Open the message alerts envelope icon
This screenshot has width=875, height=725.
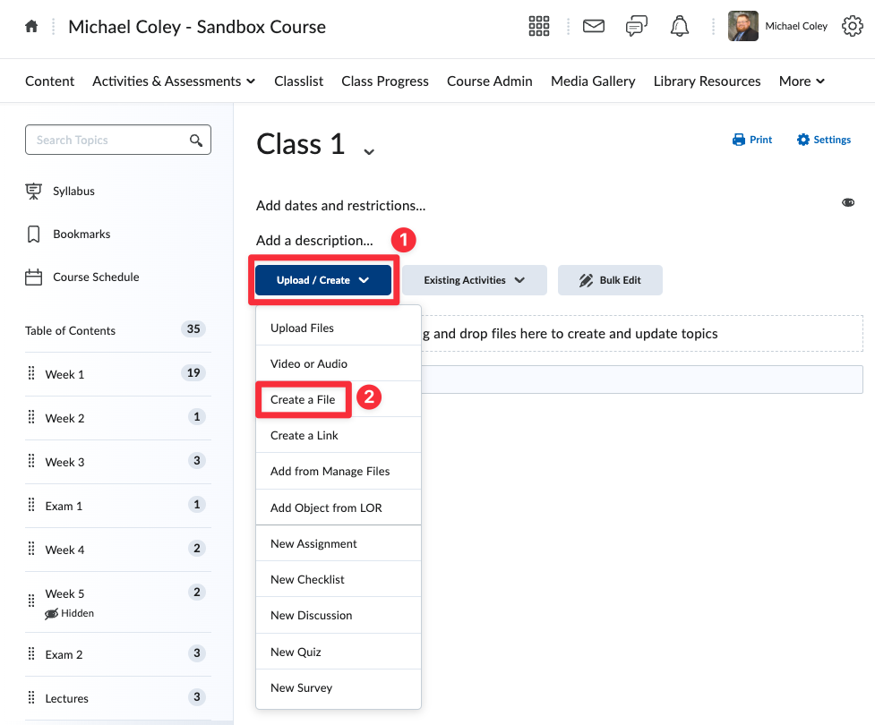593,27
